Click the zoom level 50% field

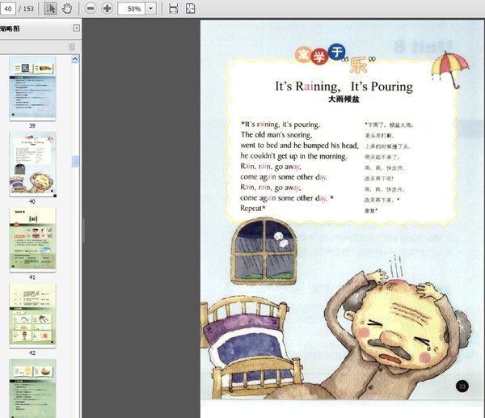(x=132, y=8)
